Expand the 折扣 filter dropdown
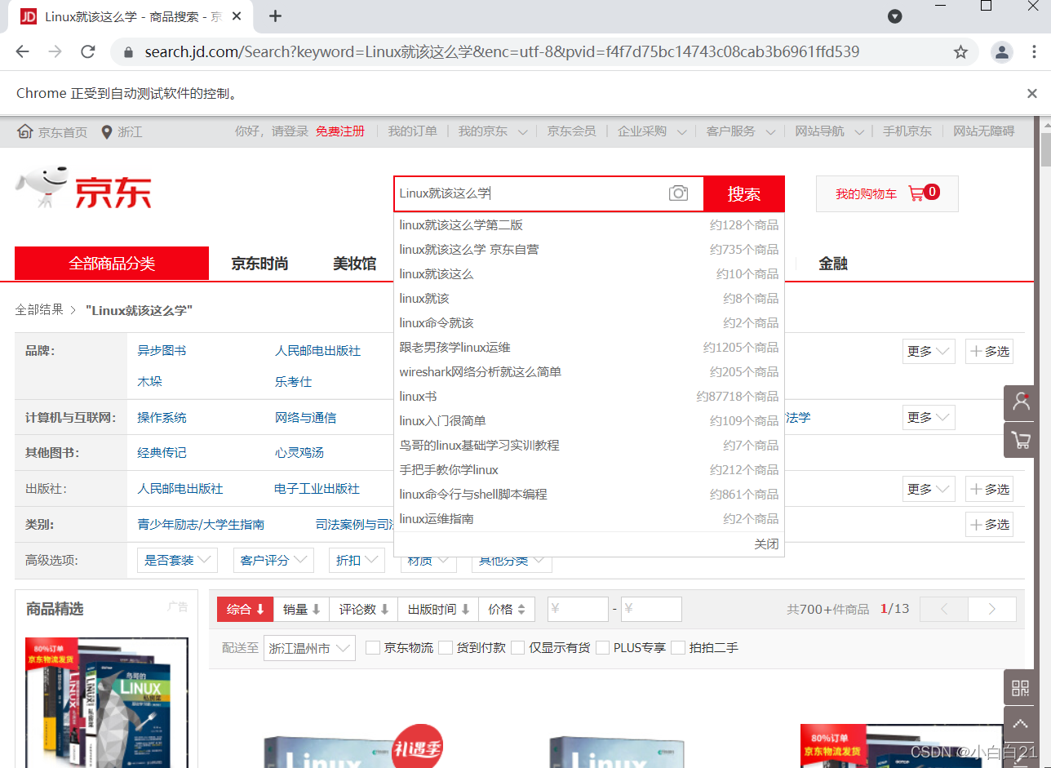This screenshot has width=1051, height=768. pos(357,561)
